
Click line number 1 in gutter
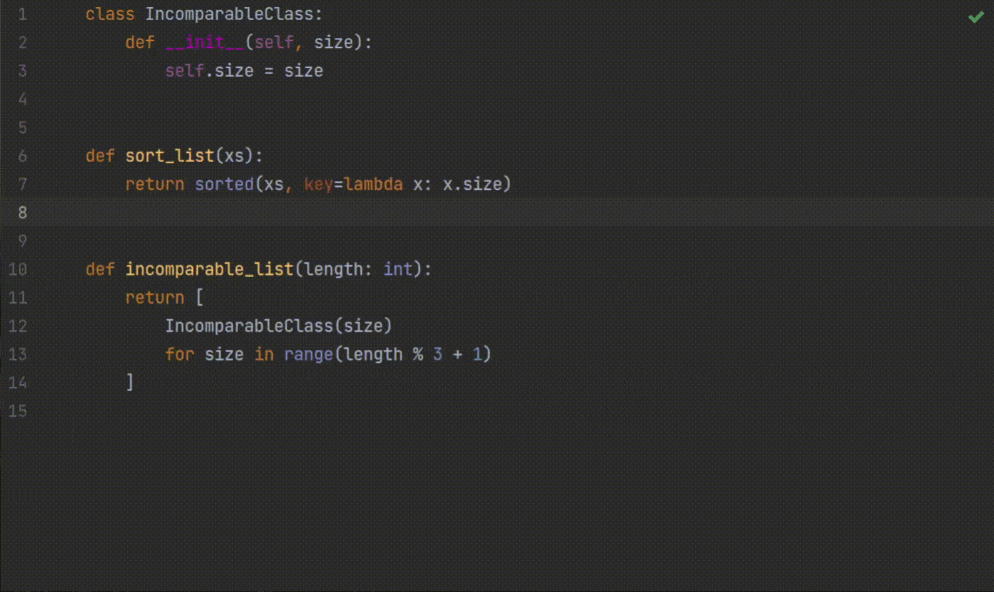[x=22, y=14]
